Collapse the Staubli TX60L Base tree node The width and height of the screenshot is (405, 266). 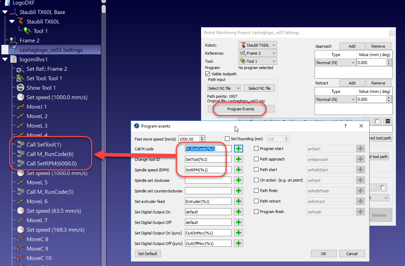coord(5,12)
